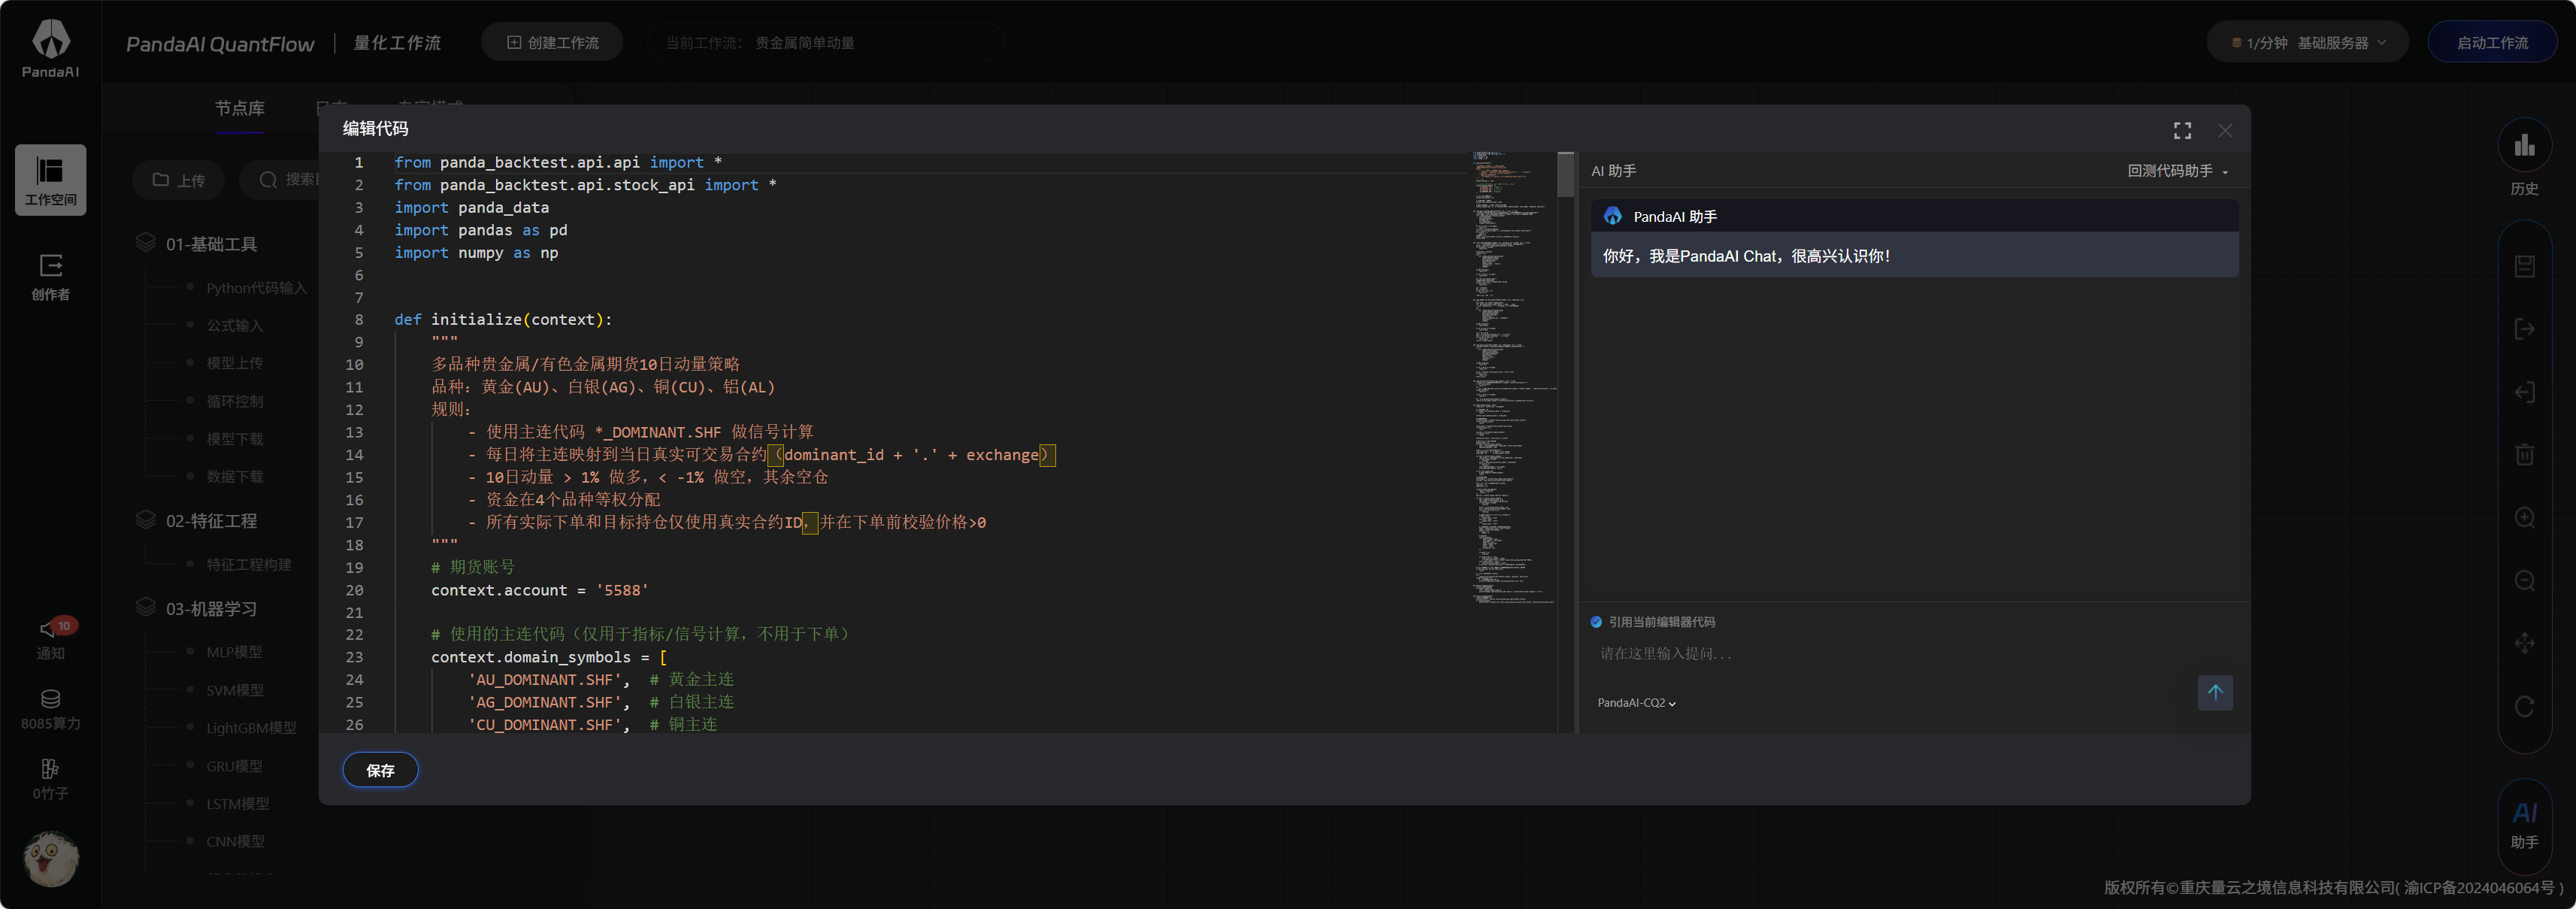The image size is (2576, 909).
Task: Open the 0竹子 bamboo balance
Action: coord(51,779)
